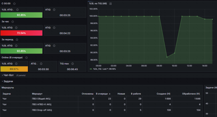
Task: Click info icon of %SL ATiQ panel showing 69.57%
Action: point(16,64)
